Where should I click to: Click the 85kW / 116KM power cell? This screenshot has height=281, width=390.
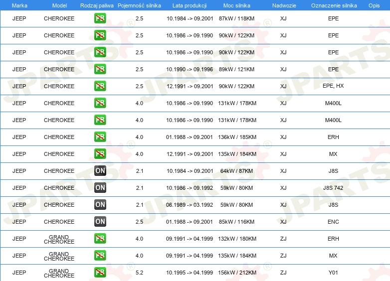coord(236,222)
